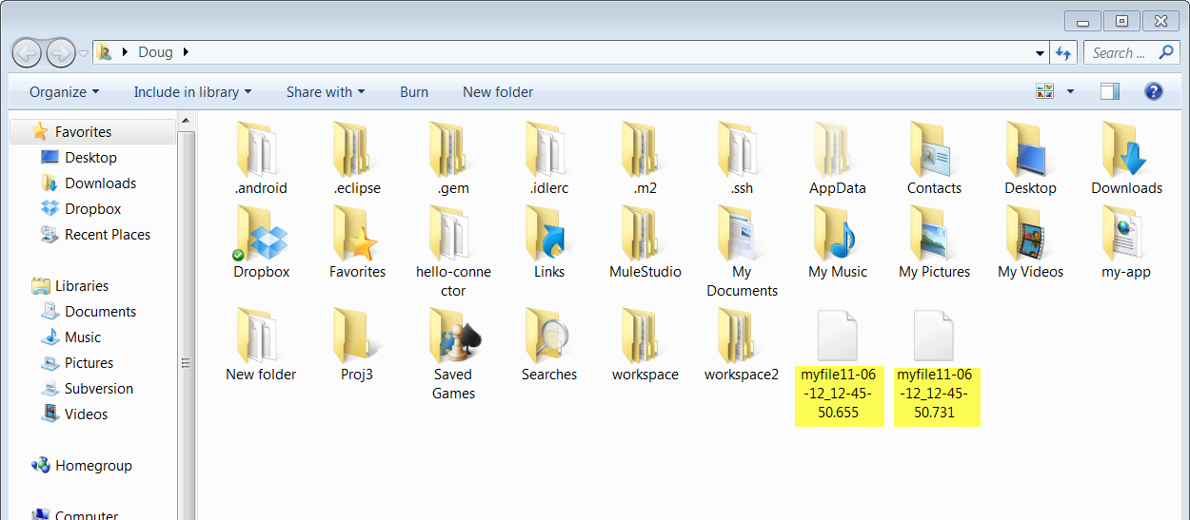Open the Documents library

100,312
